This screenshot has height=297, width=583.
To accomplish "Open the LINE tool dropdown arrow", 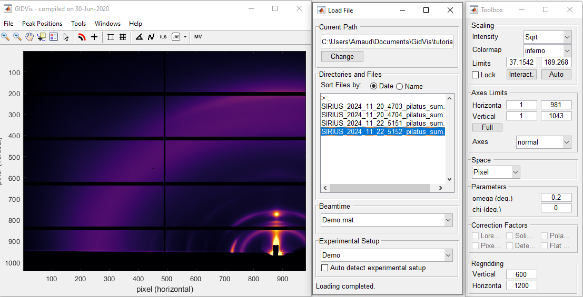I will coord(185,37).
